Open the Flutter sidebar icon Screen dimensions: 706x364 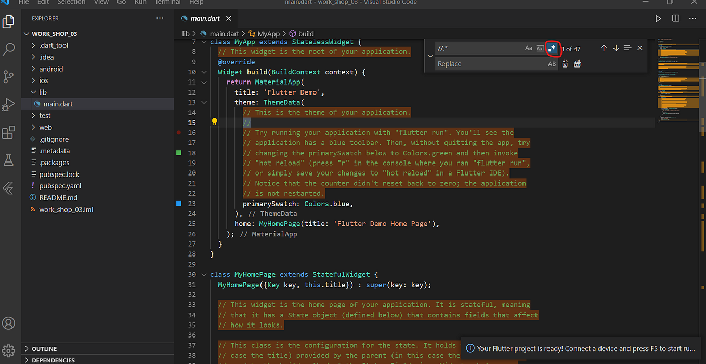point(9,187)
